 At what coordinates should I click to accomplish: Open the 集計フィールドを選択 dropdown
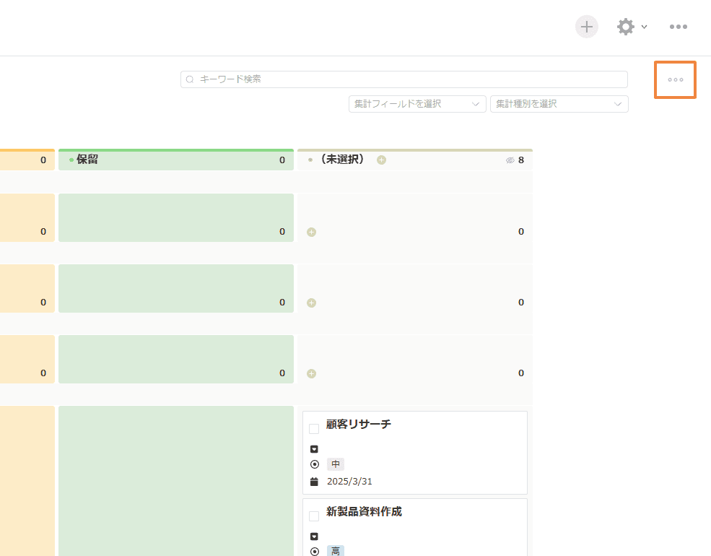pyautogui.click(x=417, y=104)
